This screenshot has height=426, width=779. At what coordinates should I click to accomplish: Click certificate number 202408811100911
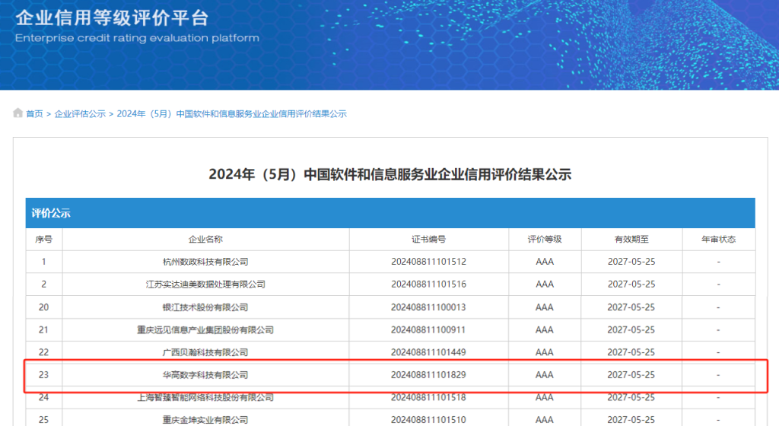[428, 329]
